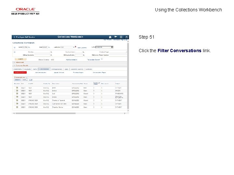234x175 pixels.
Task: Click Add Conversation link near Display Currency
Action: [71, 60]
